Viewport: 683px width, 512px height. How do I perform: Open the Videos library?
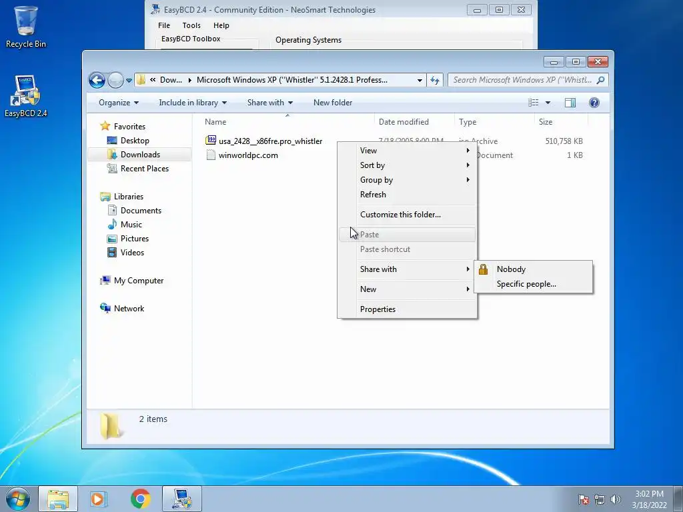pos(132,253)
